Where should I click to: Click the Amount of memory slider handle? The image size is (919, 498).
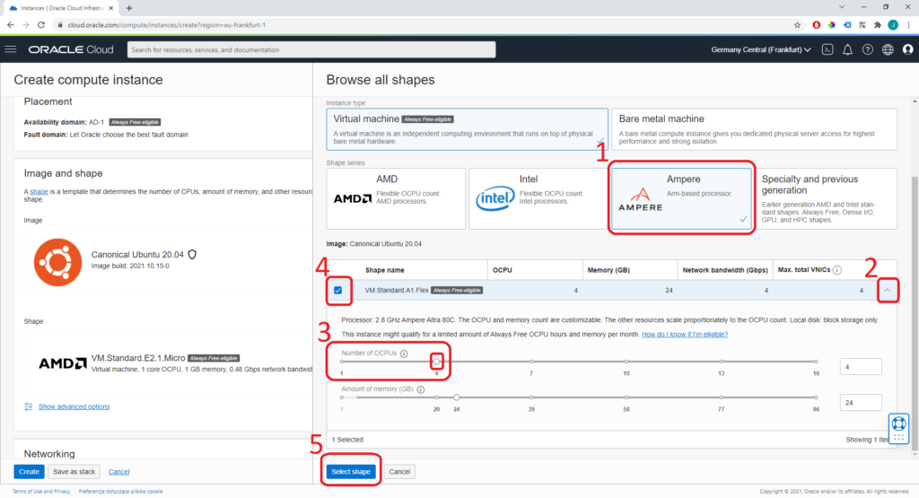(x=457, y=398)
